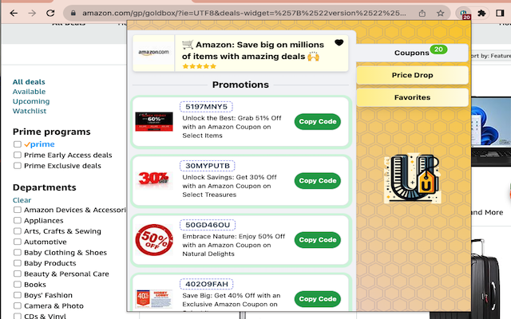
Task: Click the Enjoy 50% Off Natural Delights description
Action: click(234, 245)
